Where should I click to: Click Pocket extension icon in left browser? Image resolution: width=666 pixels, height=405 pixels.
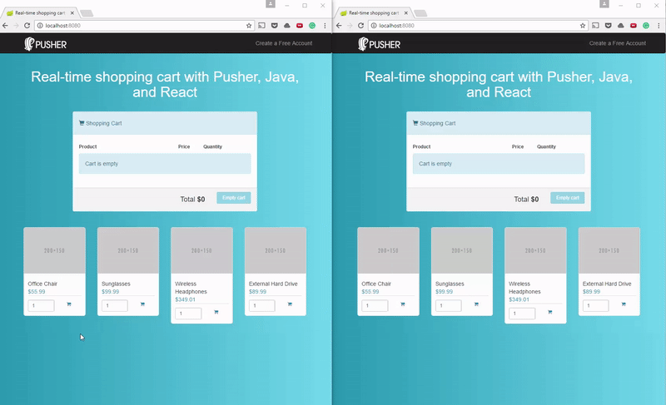pos(275,26)
